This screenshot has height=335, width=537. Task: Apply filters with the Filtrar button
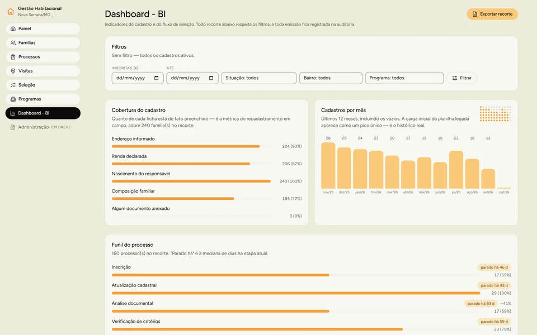[x=461, y=78]
